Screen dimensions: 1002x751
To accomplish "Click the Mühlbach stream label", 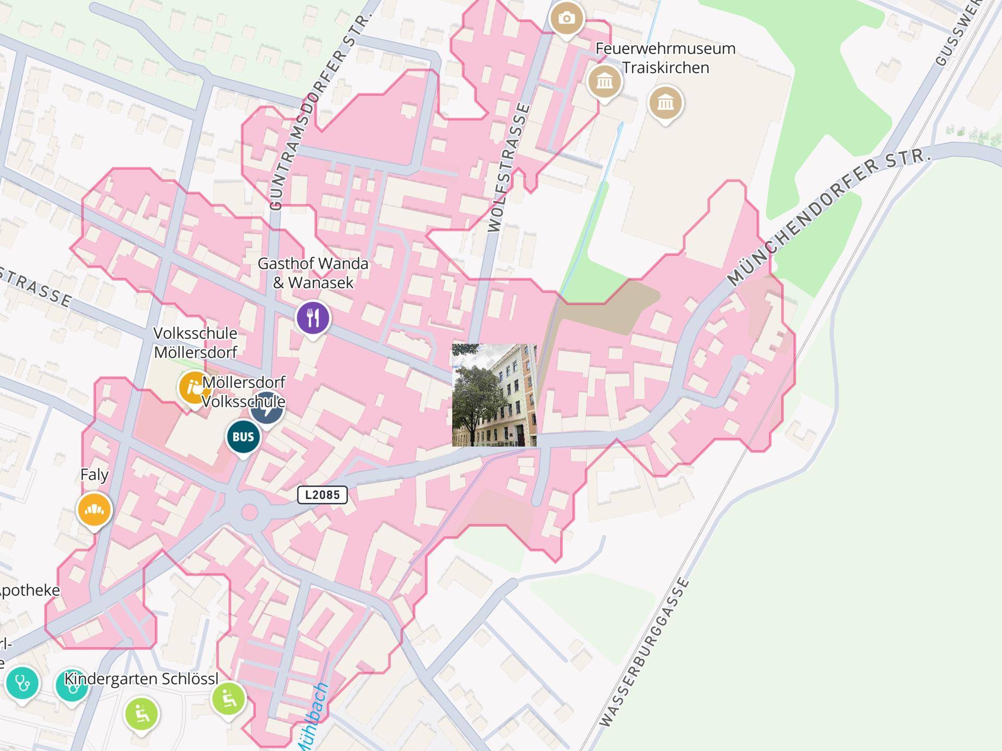I will (313, 717).
